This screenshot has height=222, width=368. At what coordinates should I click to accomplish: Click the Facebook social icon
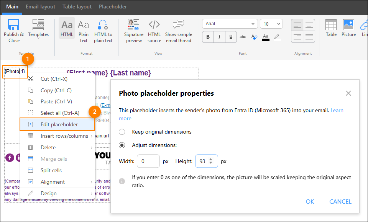(x=10, y=158)
